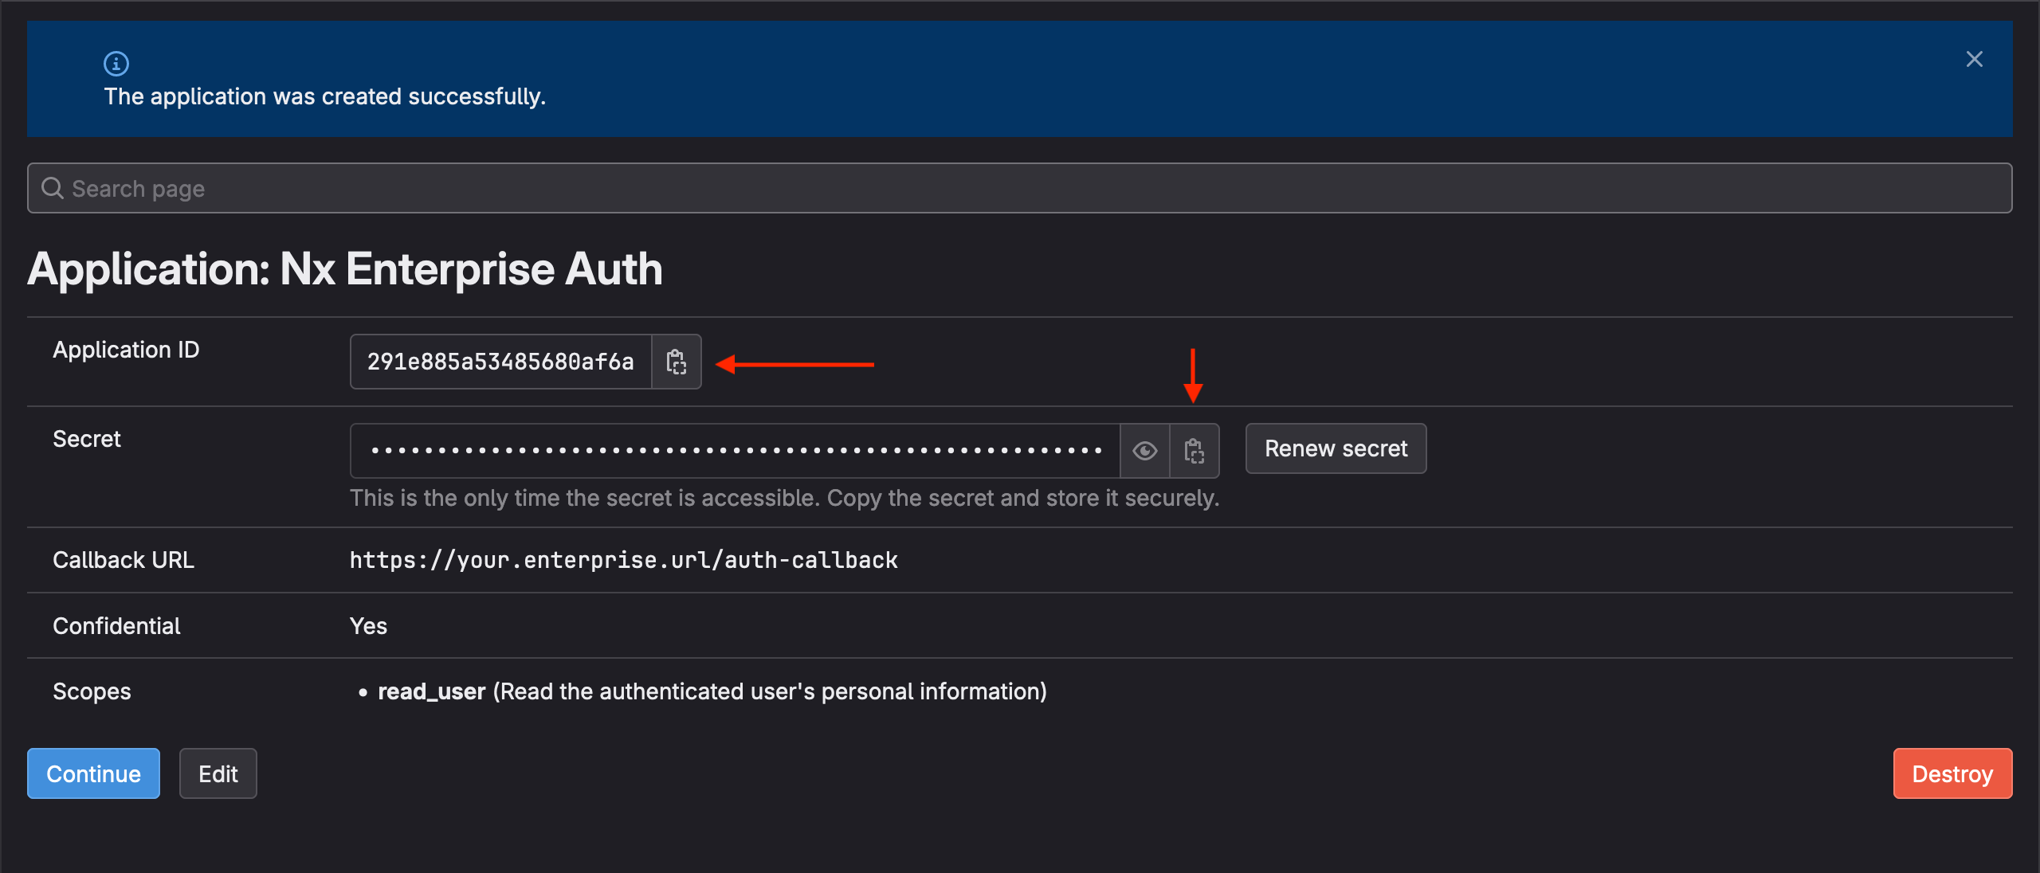The width and height of the screenshot is (2040, 873).
Task: Click inside the masked Secret field
Action: 735,451
